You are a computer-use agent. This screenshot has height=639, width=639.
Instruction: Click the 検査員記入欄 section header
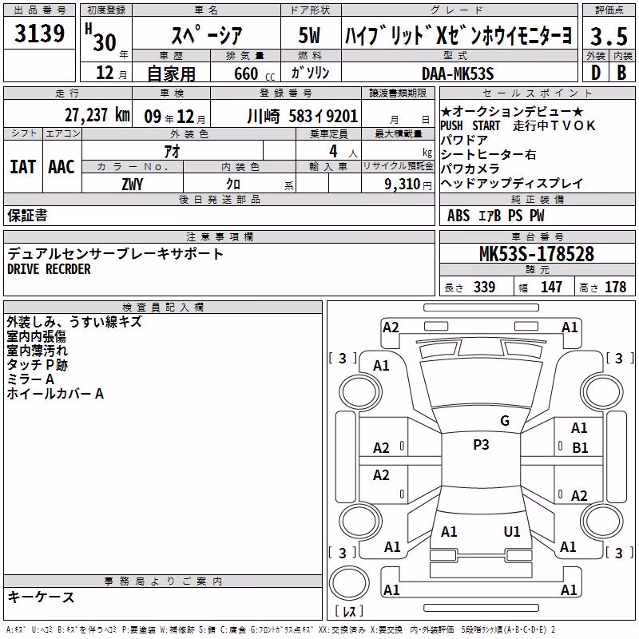click(163, 308)
